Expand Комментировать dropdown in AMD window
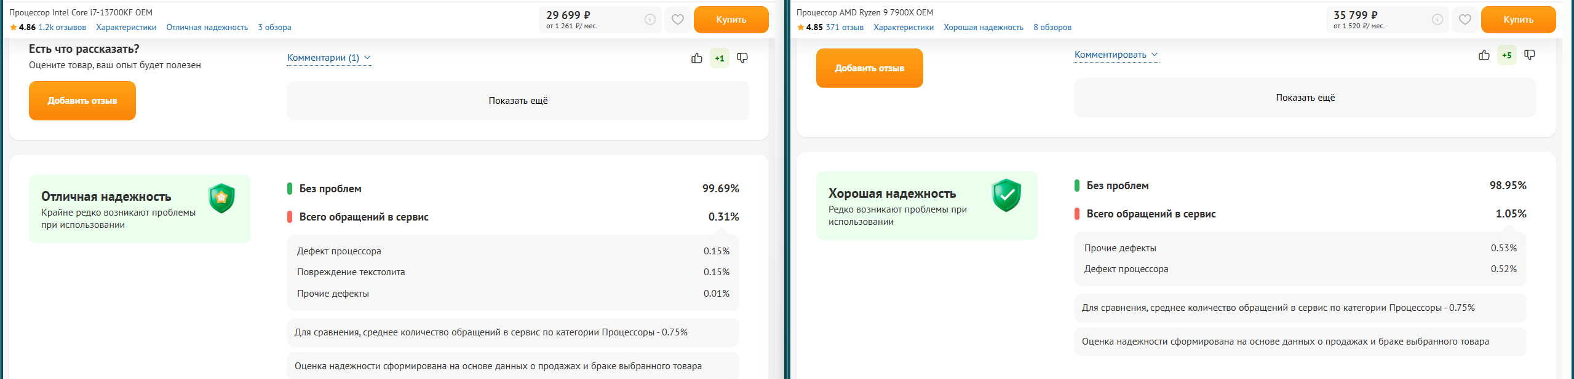The width and height of the screenshot is (1574, 379). pos(1116,55)
